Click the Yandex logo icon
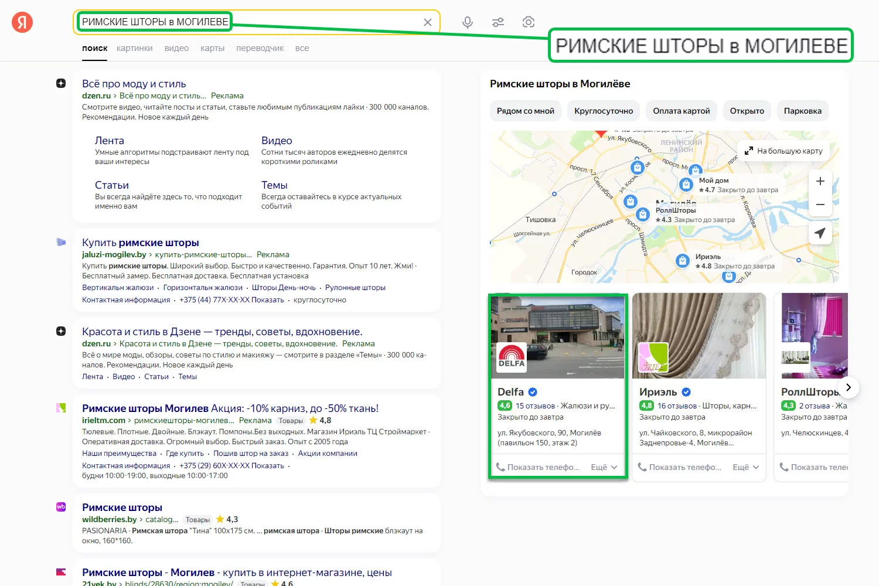879x586 pixels. (x=22, y=22)
